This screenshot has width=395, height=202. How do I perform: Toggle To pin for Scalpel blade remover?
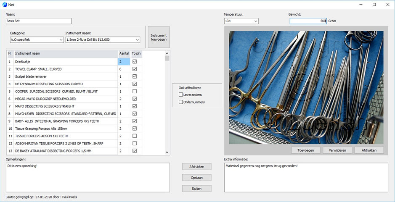135,76
